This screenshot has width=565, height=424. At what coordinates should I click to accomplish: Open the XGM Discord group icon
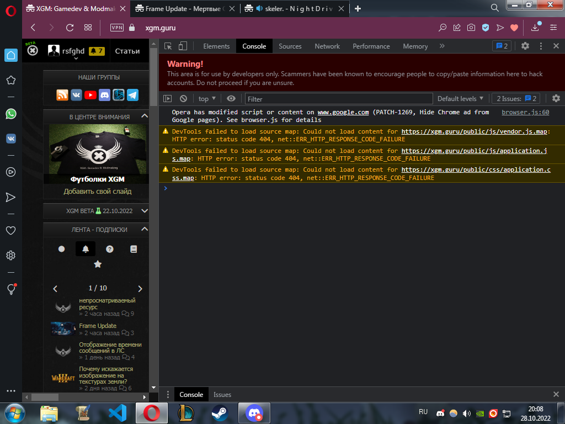coord(104,95)
